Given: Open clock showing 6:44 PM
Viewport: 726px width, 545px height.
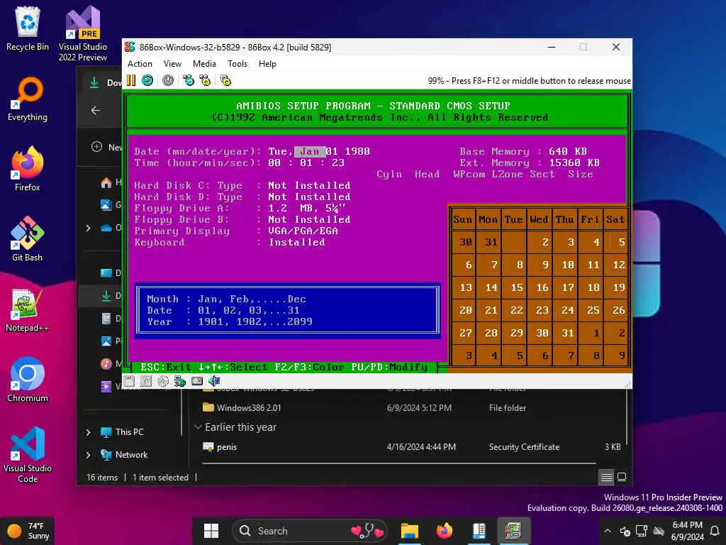Looking at the screenshot, I should [687, 531].
